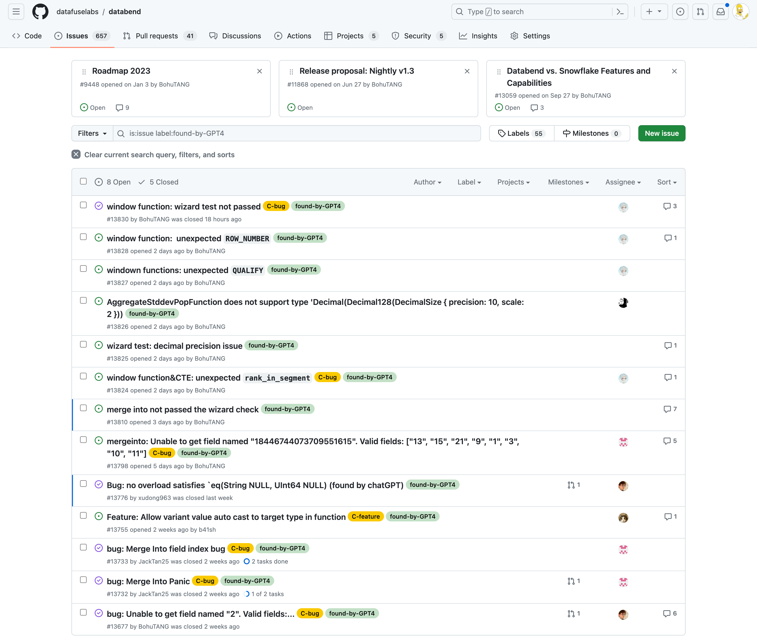Tick the checkbox for issue #13810
757x638 pixels.
83,408
